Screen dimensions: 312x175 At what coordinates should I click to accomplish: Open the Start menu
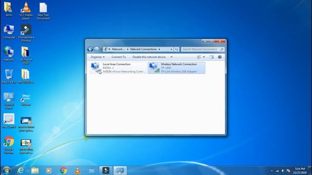point(6,171)
